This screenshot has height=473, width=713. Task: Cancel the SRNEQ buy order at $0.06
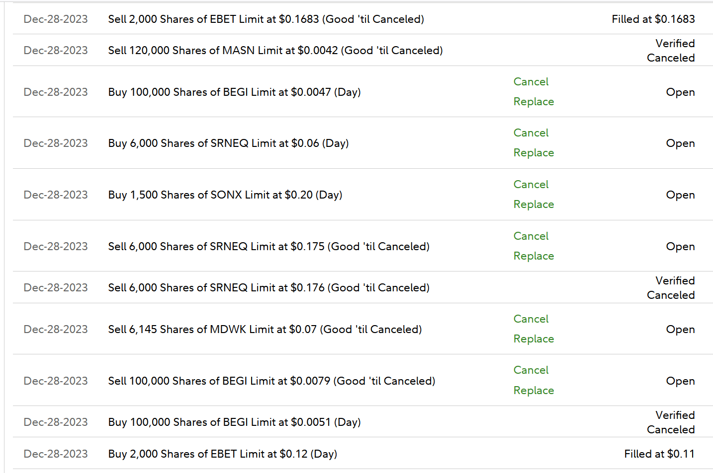[x=531, y=133]
